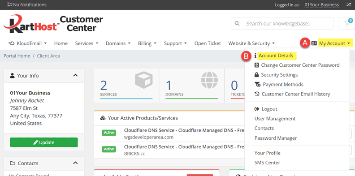355x176 pixels.
Task: Collapse the Your Info panel chevron
Action: point(75,75)
